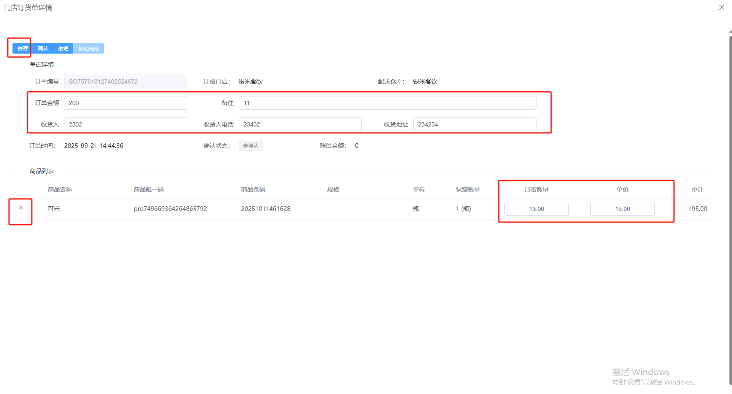Viewport: 732px width, 394px height.
Task: Select the 可乐 product name cell
Action: tap(54, 209)
